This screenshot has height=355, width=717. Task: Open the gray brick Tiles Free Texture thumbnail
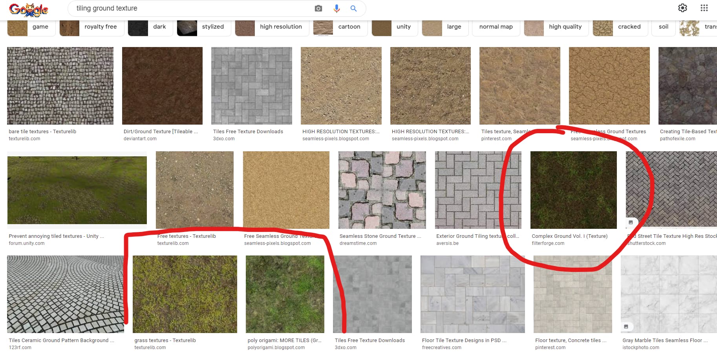tap(252, 86)
